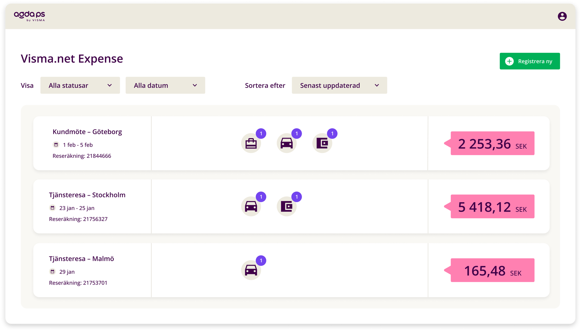Click the 165,48 SEK amount tag
581x331 pixels.
(x=489, y=270)
